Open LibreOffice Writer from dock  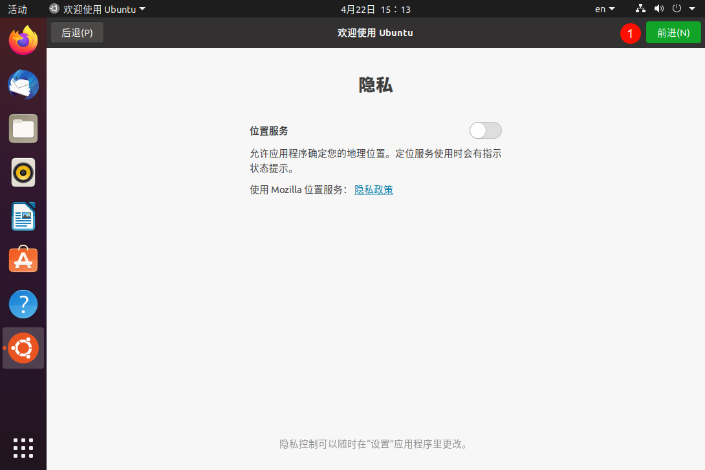point(23,216)
